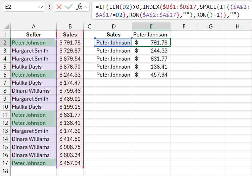Click Peter Johnson in cell A11

(34, 115)
